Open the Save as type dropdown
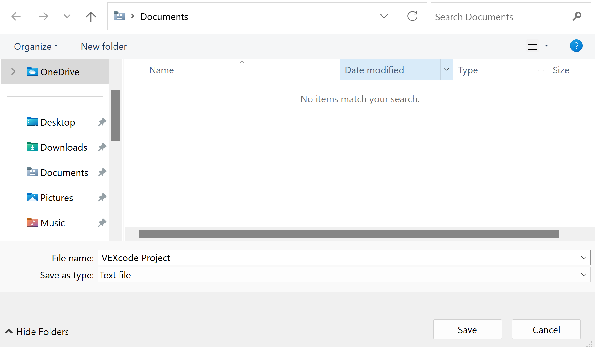The image size is (595, 347). [584, 275]
